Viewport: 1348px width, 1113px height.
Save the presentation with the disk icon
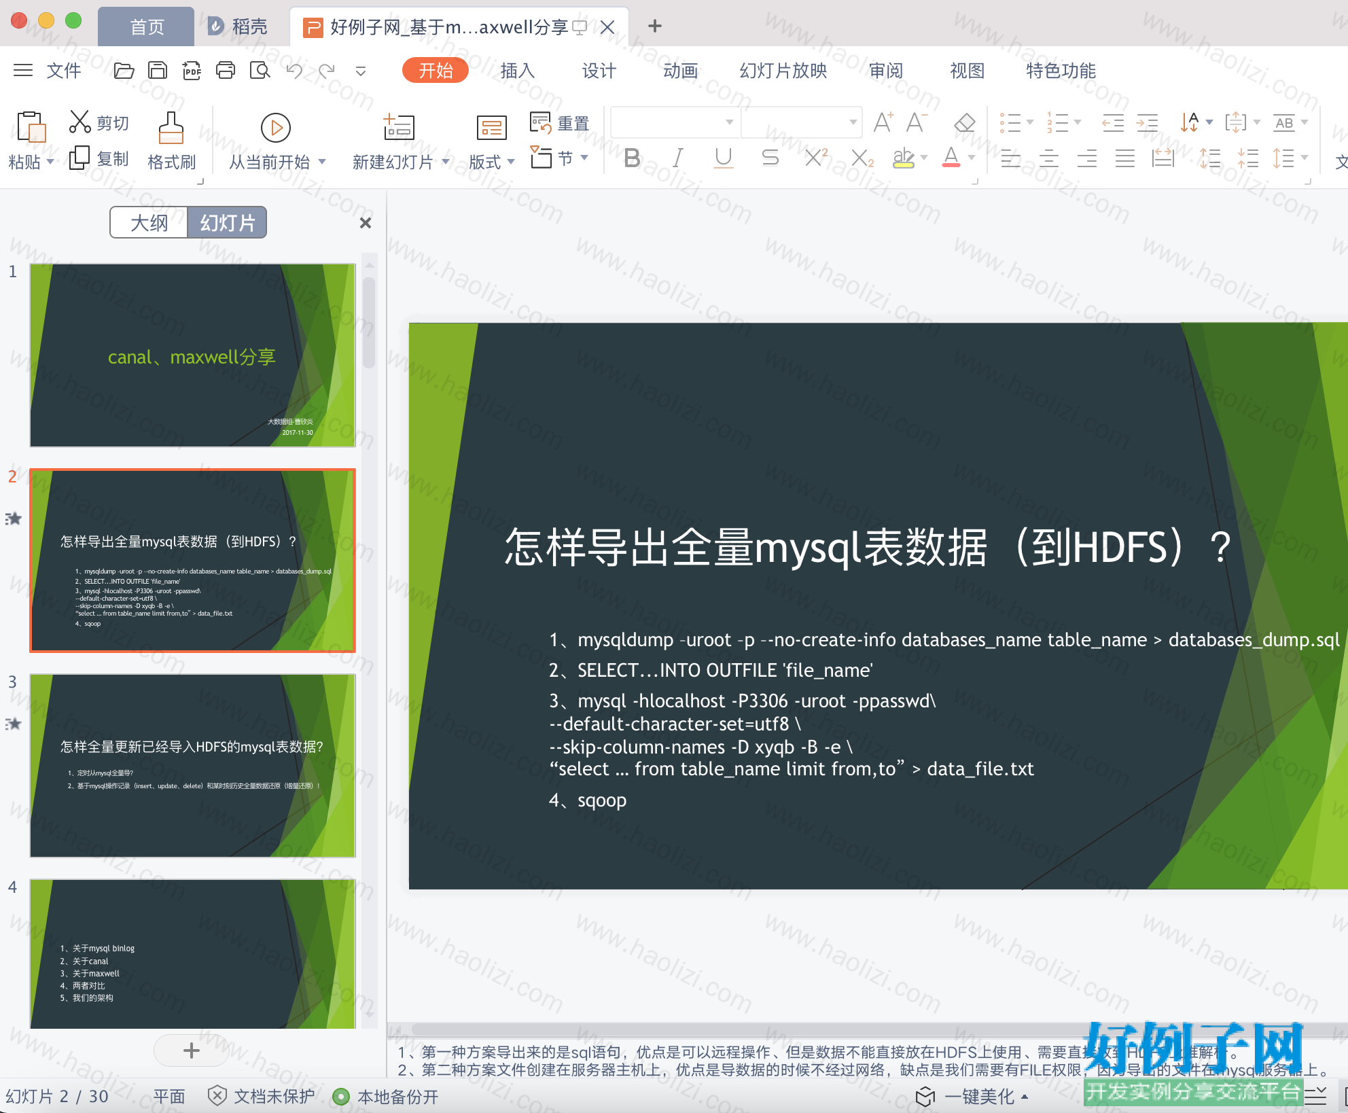[x=158, y=70]
